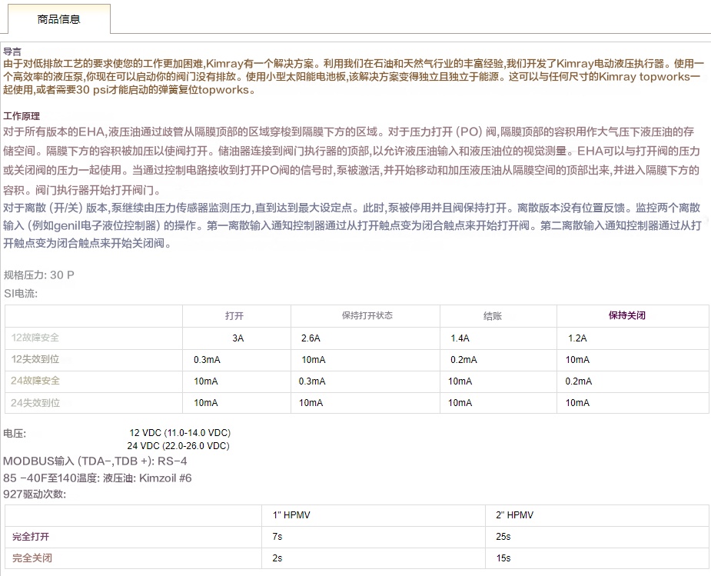
Task: Click the 保持关闭 column header
Action: 627,315
